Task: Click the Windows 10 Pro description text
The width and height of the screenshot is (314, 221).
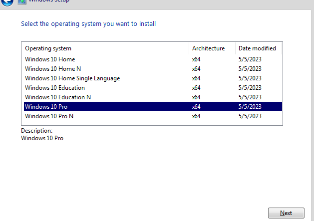Action: pos(42,138)
